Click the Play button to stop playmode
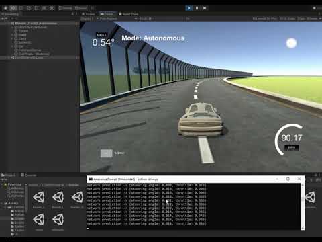322x242 pixels. 189,8
